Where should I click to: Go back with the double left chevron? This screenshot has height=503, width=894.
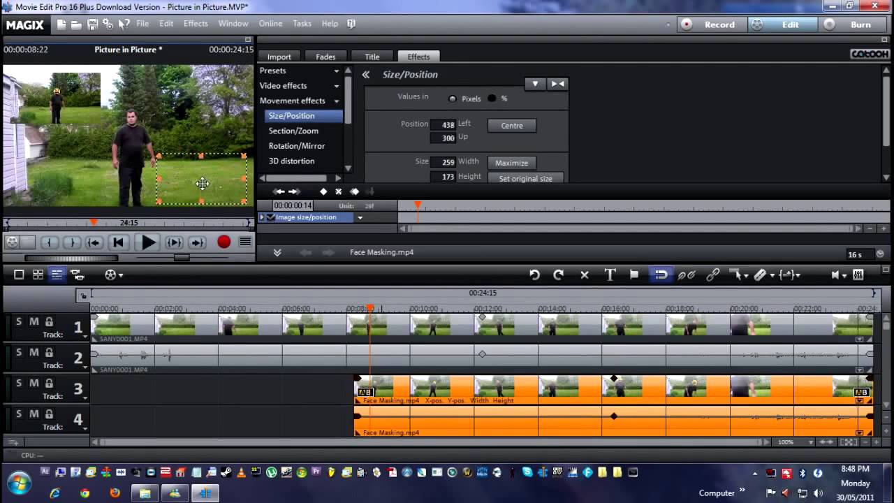(365, 75)
